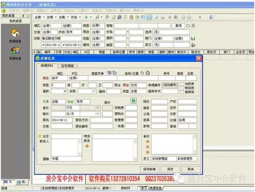Click the 国籍 field showing 中国
The height and width of the screenshot is (192, 255).
pyautogui.click(x=66, y=159)
